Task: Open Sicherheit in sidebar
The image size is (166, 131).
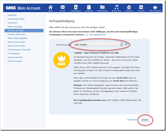Action: (12, 23)
